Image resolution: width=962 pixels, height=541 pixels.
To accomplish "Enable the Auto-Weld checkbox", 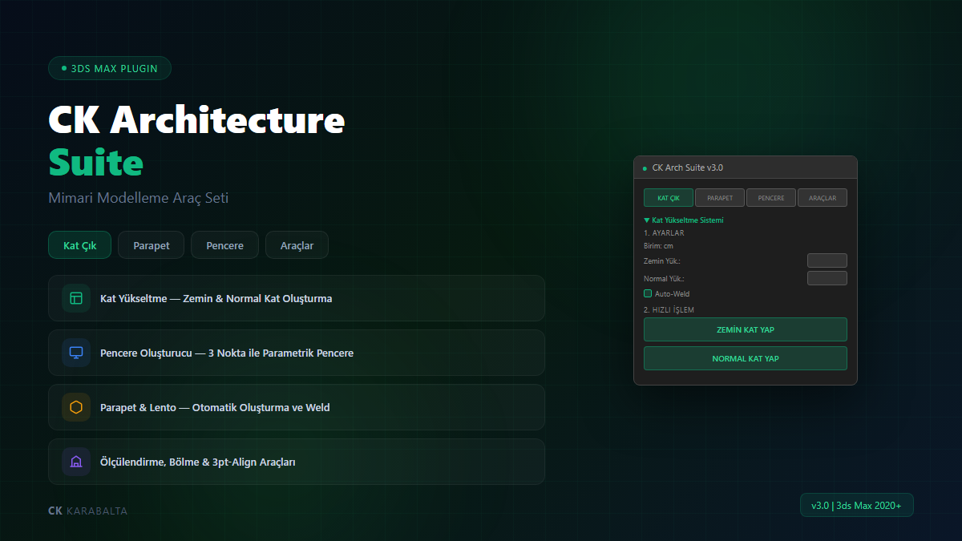I will (648, 294).
